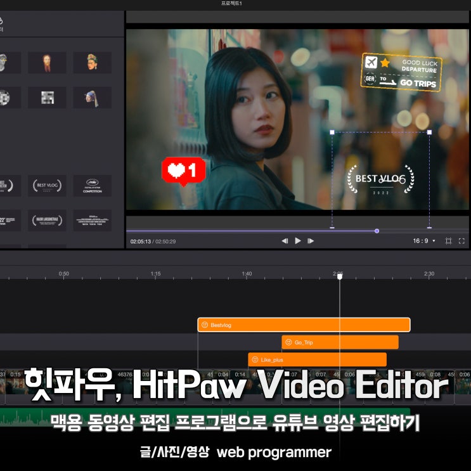Choose the pixelated mosaic square sticker
Viewport: 471px width, 471px height.
47,98
